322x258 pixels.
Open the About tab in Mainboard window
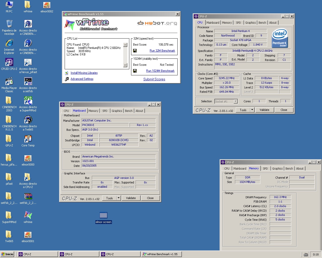tap(139, 111)
